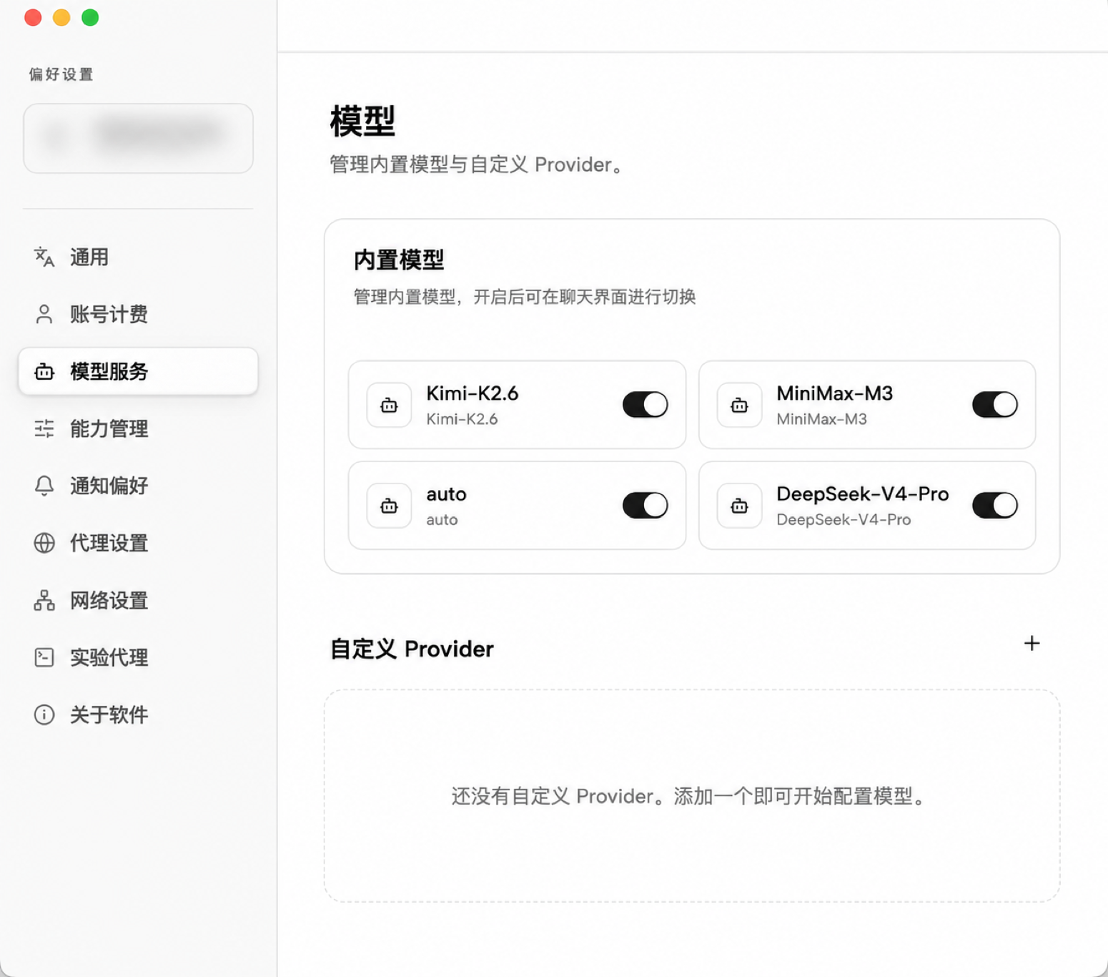Viewport: 1108px width, 977px height.
Task: Click the terminal icon beside 实验代理
Action: (x=44, y=657)
